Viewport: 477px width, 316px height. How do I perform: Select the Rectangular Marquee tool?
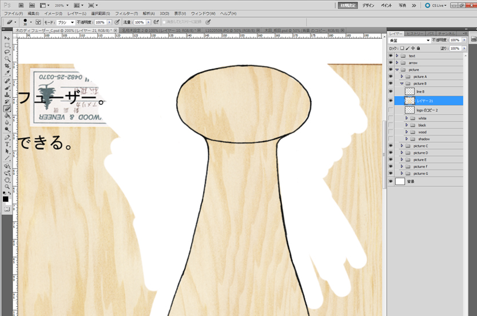7,45
